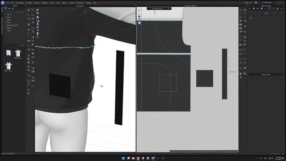
Task: Open the Library panel title dropdown
Action: 25,6
